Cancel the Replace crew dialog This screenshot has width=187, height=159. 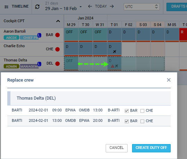pyautogui.click(x=116, y=148)
